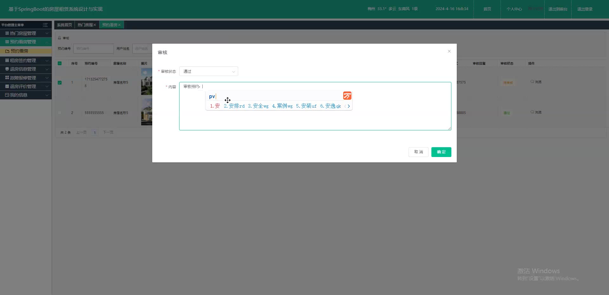Click the 审核 user icon in toolbar
This screenshot has width=609, height=295.
(59, 38)
